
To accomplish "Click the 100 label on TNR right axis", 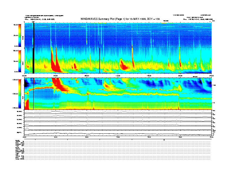I will click(x=214, y=85).
